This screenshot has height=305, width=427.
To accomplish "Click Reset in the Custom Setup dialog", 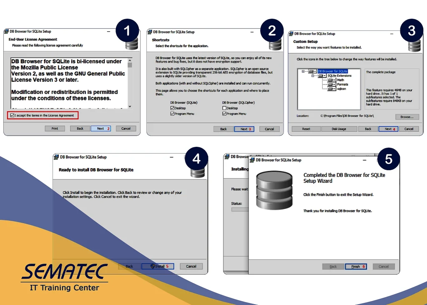I will pos(306,129).
